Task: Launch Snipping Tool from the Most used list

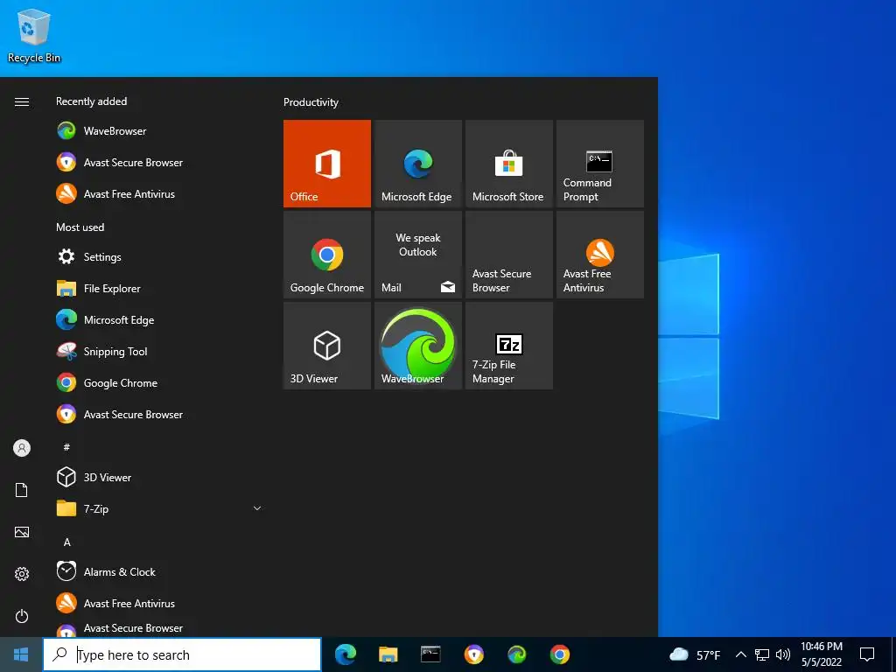Action: [159, 351]
